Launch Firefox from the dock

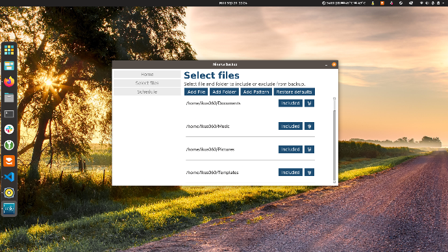[9, 82]
